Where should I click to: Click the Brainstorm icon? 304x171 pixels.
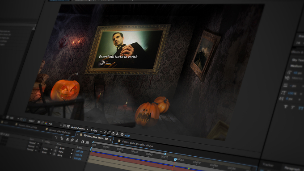click(x=82, y=142)
